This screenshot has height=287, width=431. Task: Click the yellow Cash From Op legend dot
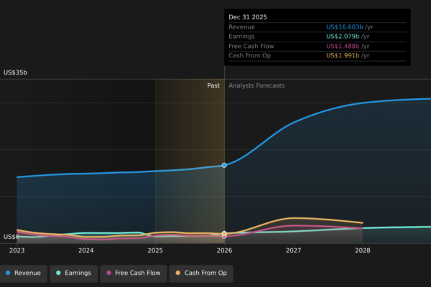[178, 273]
